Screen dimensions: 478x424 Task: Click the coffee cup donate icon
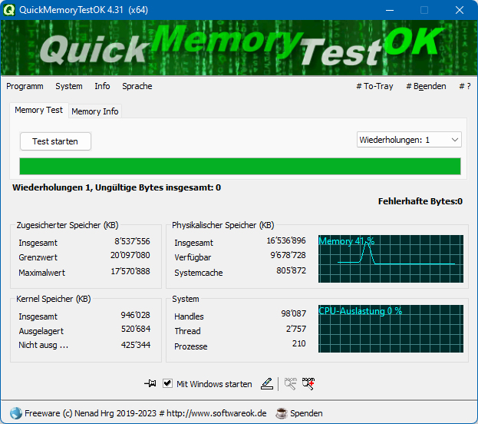(x=281, y=413)
